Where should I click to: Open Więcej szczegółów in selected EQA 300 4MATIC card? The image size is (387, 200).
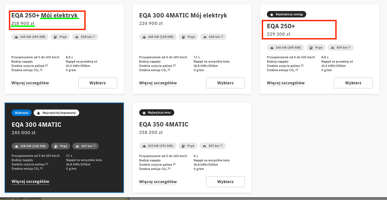(30, 182)
